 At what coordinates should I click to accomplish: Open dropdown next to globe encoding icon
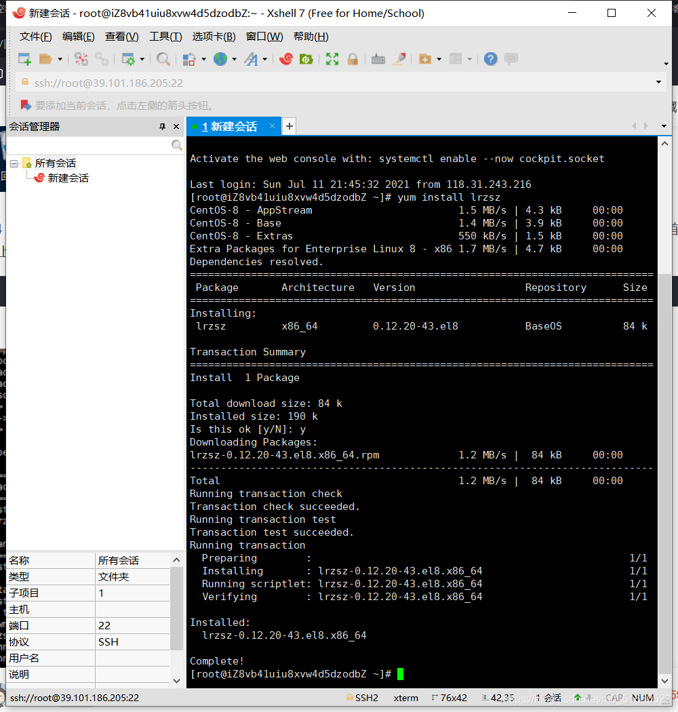(235, 59)
